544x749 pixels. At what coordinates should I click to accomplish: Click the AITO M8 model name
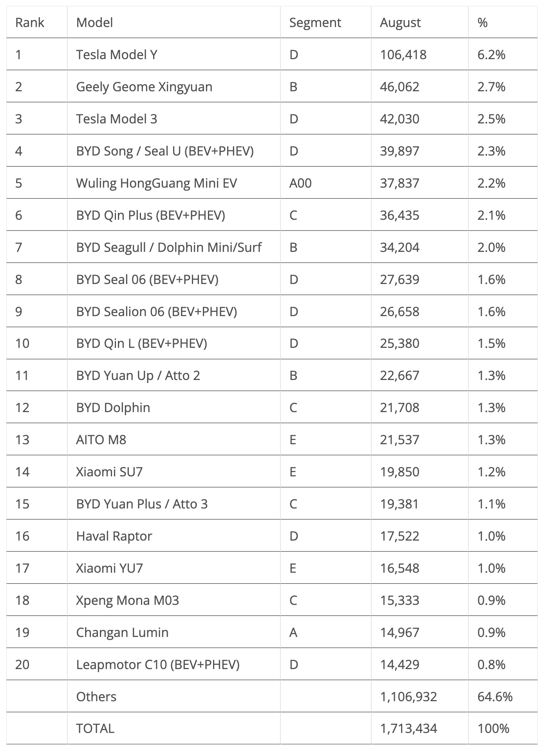[101, 440]
